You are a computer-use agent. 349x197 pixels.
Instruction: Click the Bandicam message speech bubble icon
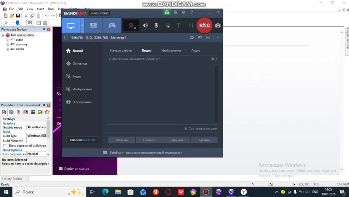coord(105,153)
